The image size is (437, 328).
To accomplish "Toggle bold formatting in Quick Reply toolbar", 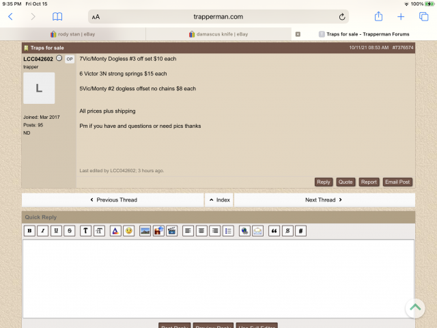I will (29, 231).
